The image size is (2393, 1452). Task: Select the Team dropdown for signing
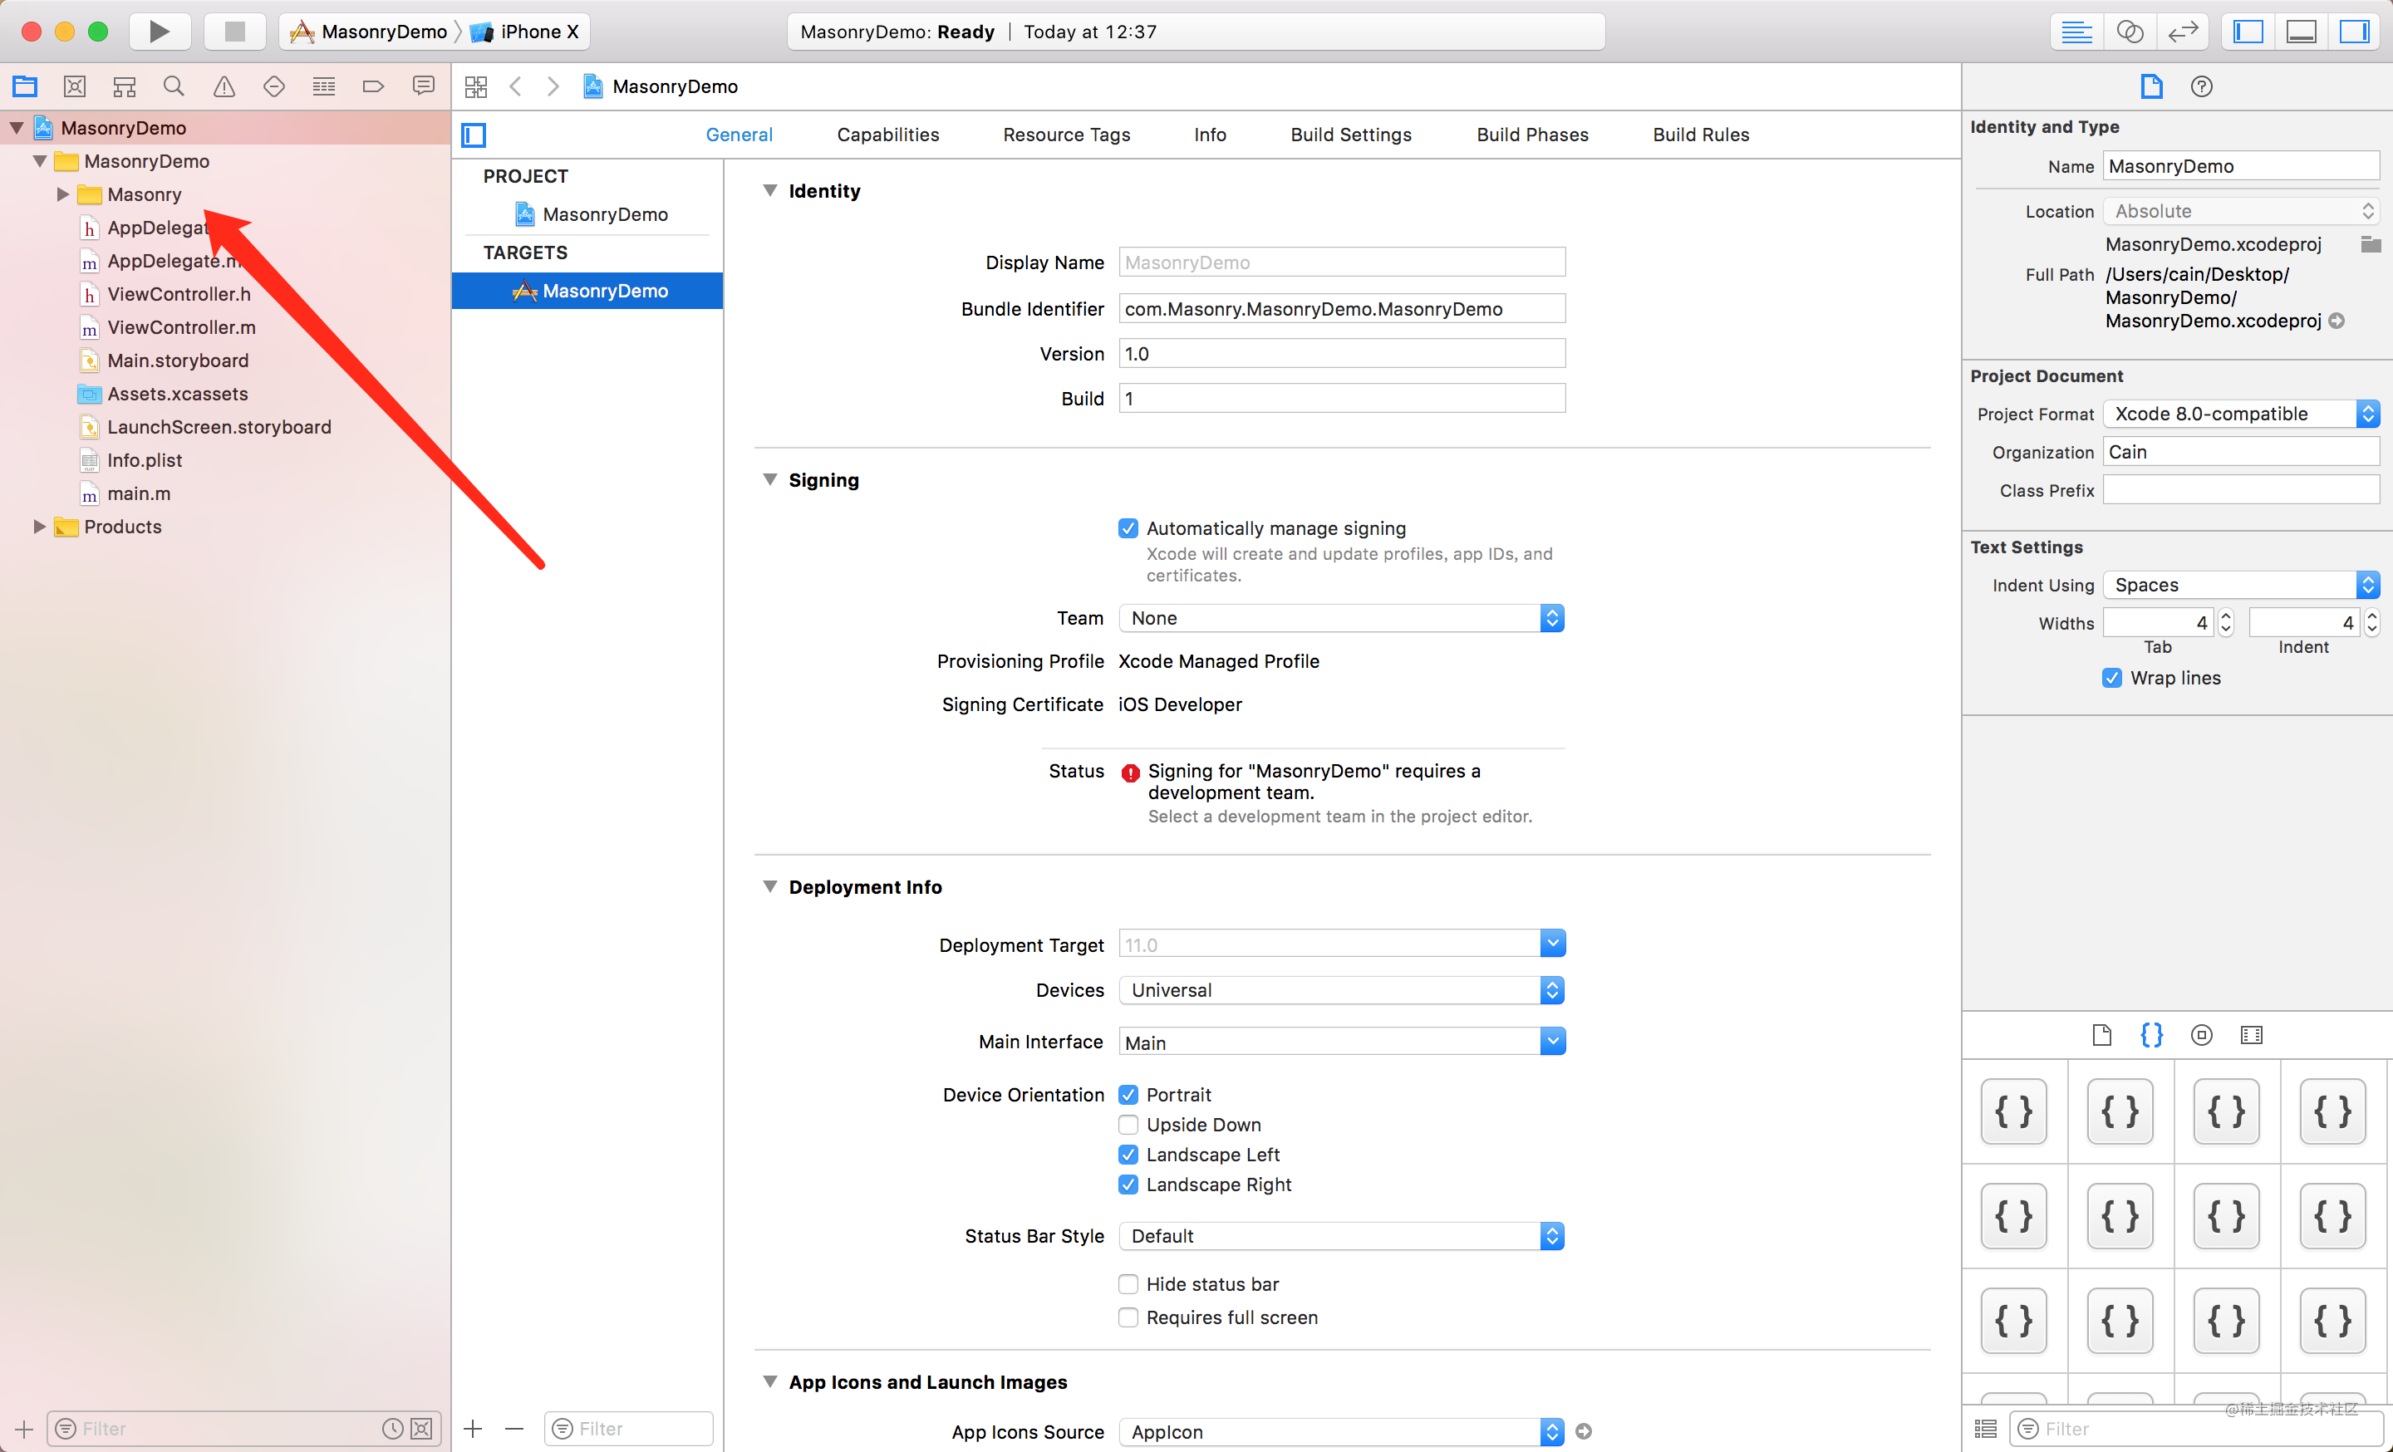pos(1339,618)
